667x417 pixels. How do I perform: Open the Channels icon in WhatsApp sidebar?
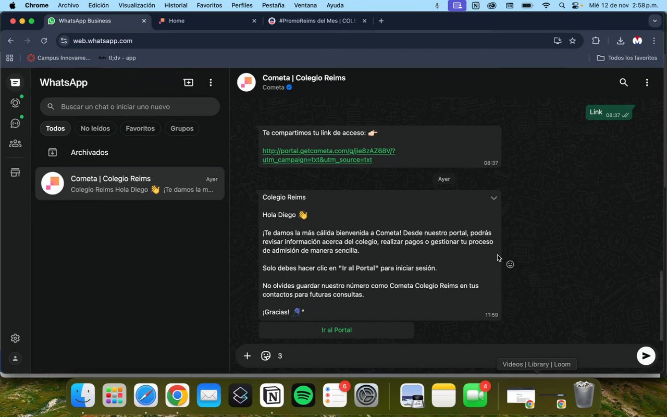15,123
